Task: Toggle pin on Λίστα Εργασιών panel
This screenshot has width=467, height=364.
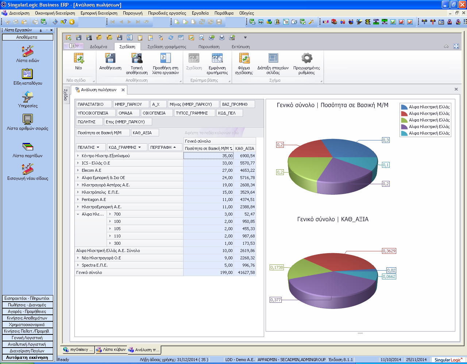Action: point(41,30)
